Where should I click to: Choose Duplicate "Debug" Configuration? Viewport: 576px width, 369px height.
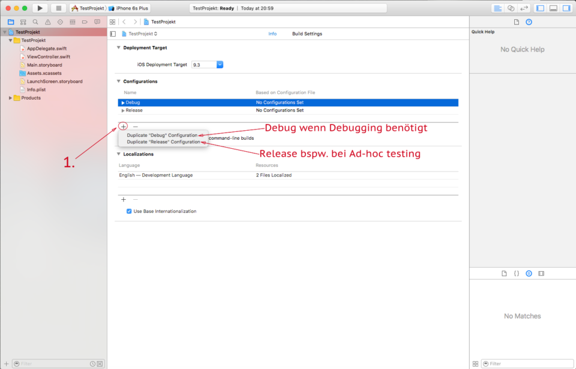(x=162, y=135)
